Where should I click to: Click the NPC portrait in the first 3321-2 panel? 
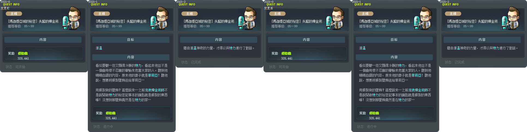[x=247, y=18]
